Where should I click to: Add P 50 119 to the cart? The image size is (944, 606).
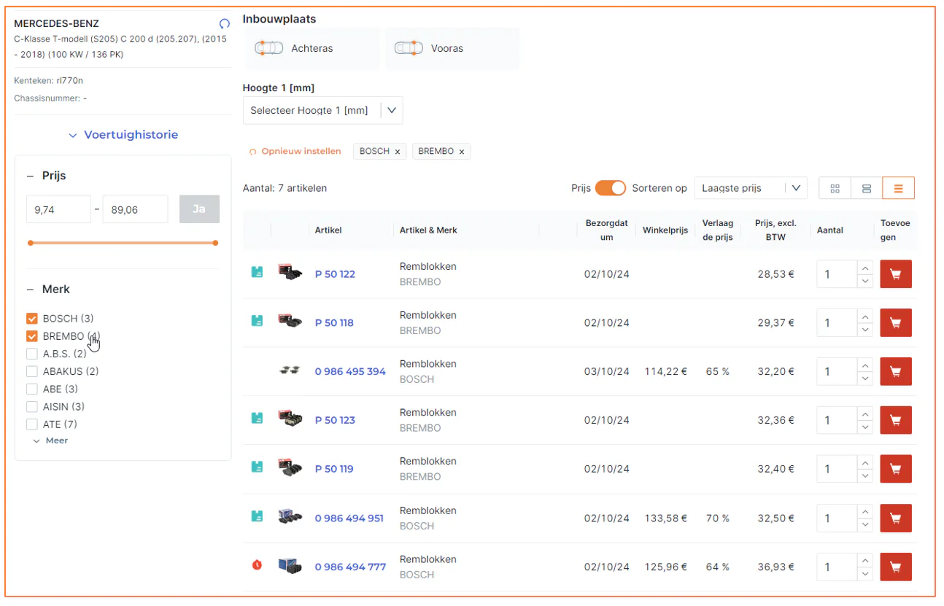(x=895, y=469)
